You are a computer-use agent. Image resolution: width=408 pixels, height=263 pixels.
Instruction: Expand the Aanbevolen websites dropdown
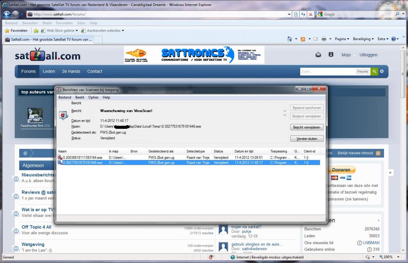123,31
